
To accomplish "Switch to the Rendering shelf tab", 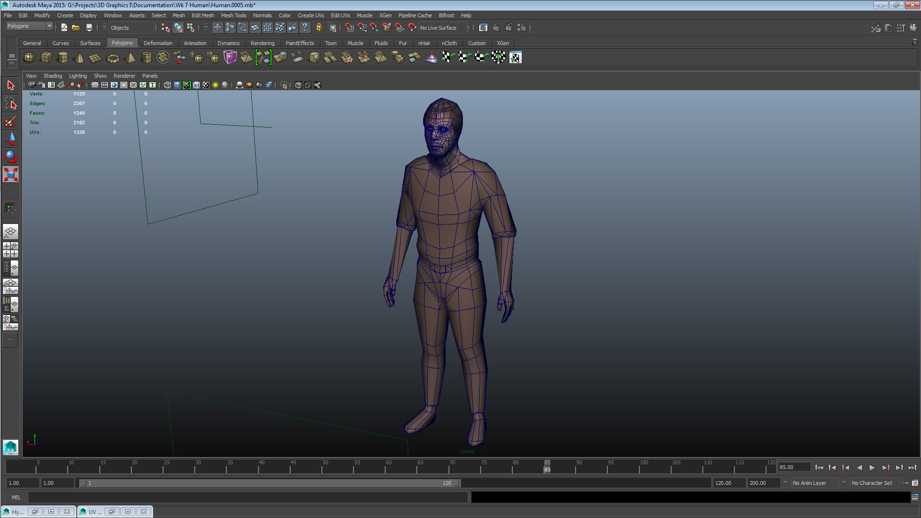I will (263, 43).
